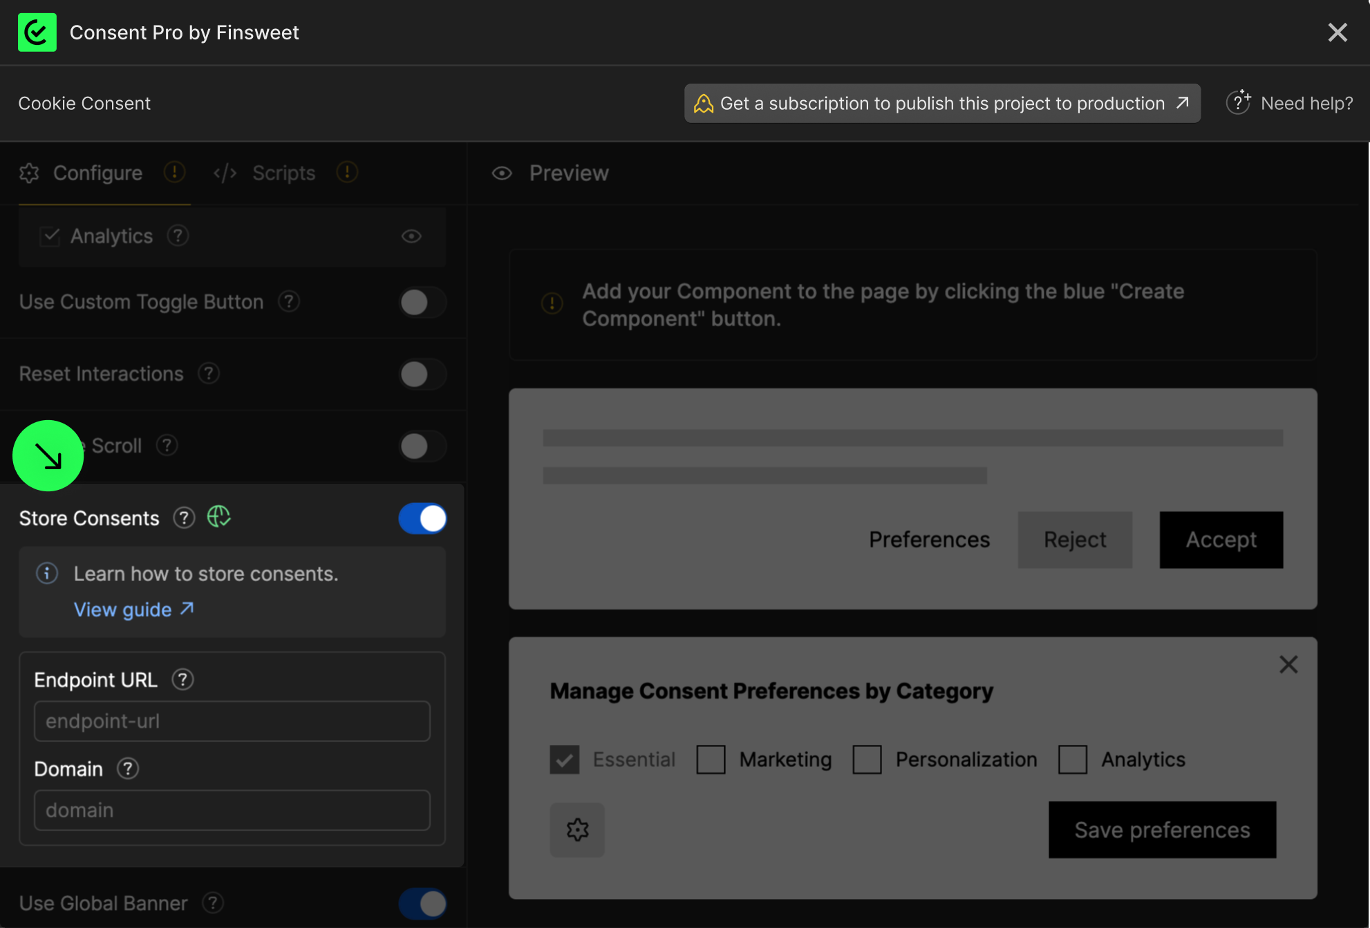Toggle the Essential checkbox in preview

(x=565, y=759)
